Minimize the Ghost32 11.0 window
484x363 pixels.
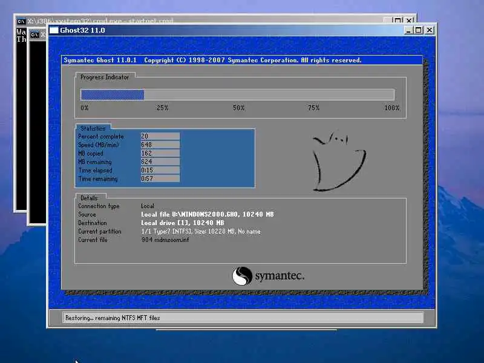408,30
